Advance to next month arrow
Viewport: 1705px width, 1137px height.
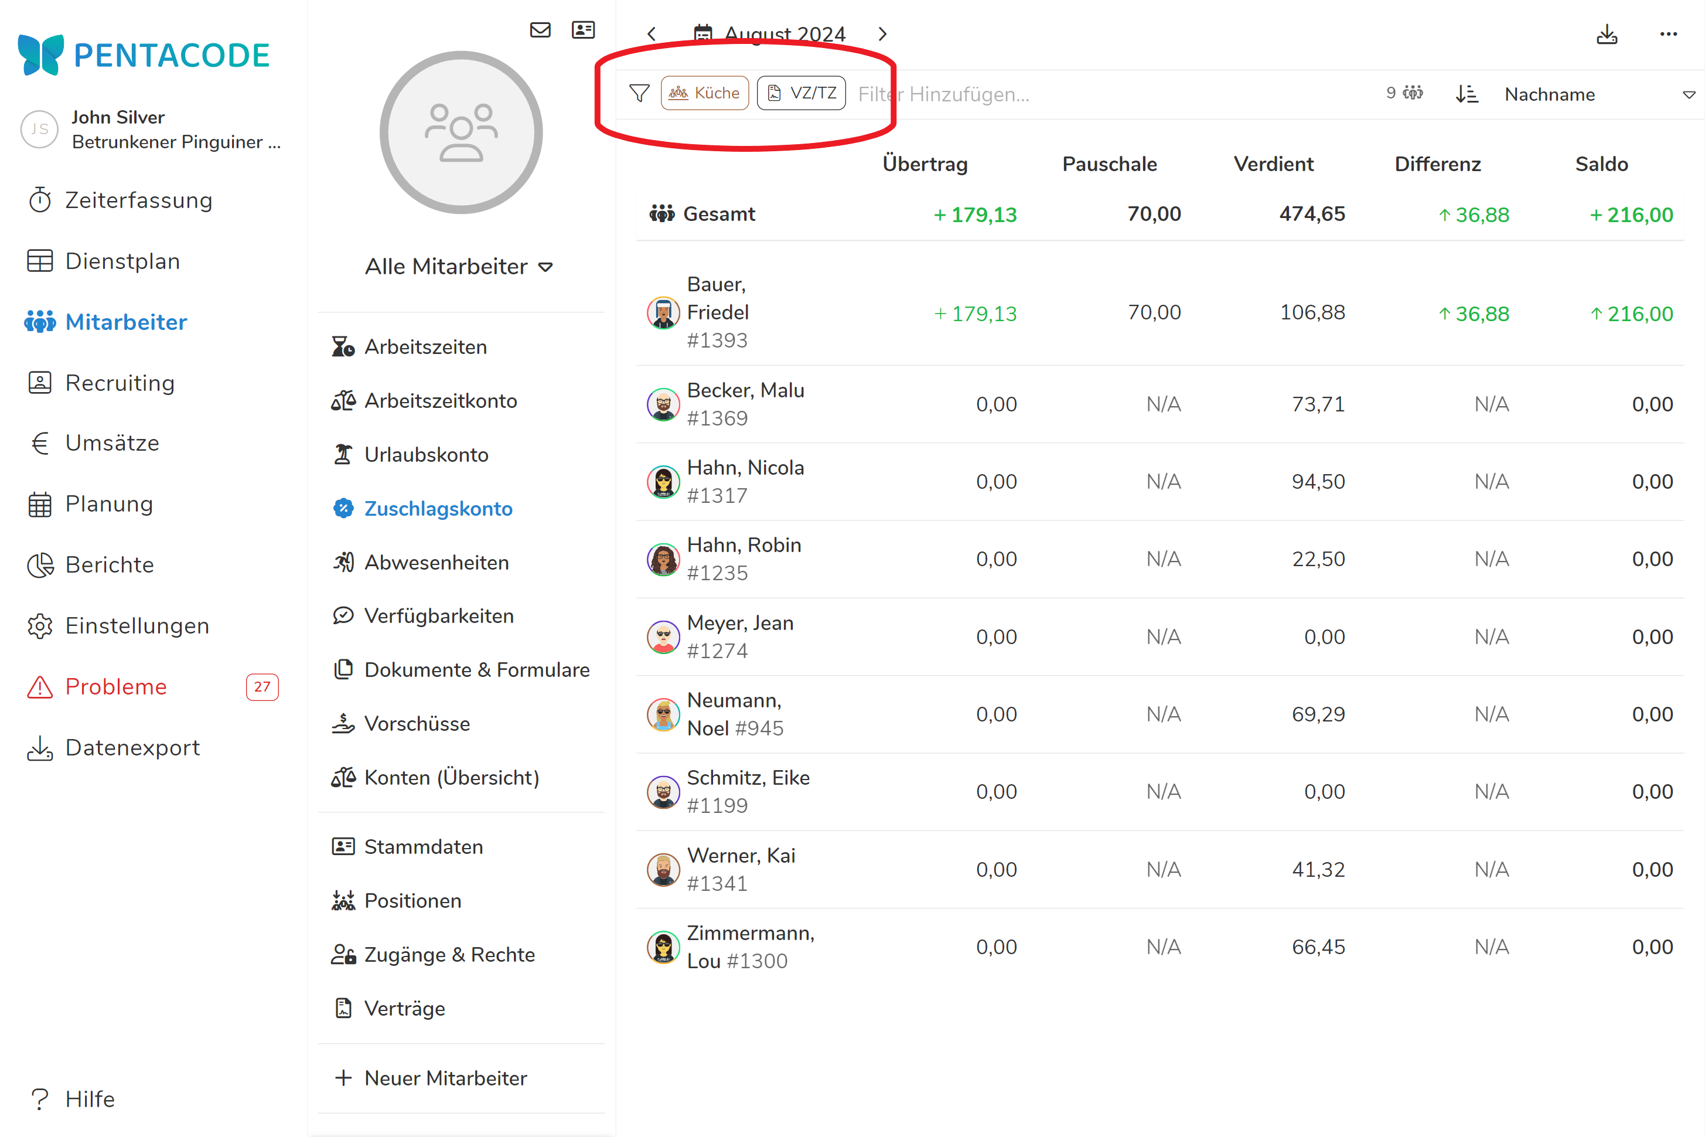pos(882,34)
